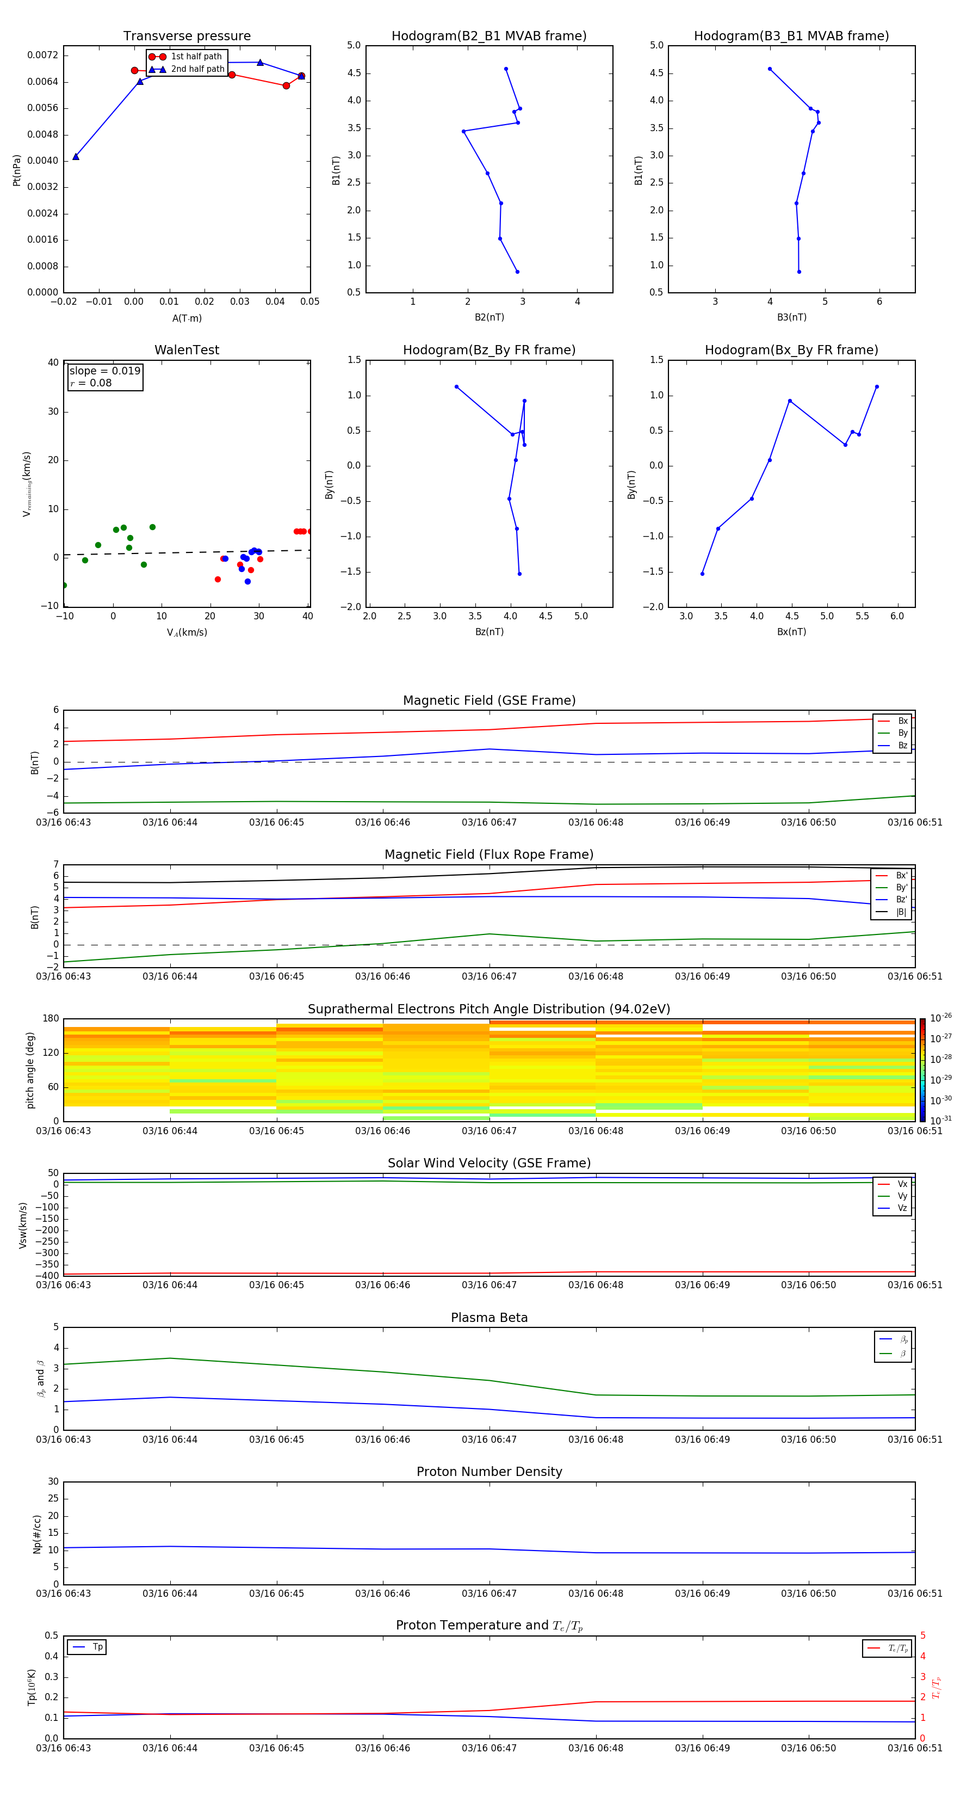Click the top data point in B3_B1 hodogram

pos(769,69)
